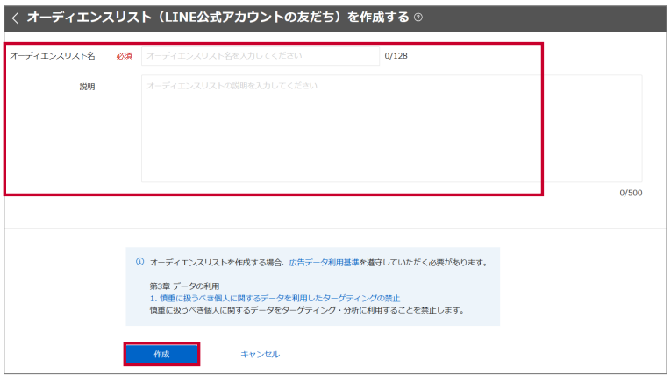671x381 pixels.
Task: Click the 説明 field label
Action: click(87, 87)
